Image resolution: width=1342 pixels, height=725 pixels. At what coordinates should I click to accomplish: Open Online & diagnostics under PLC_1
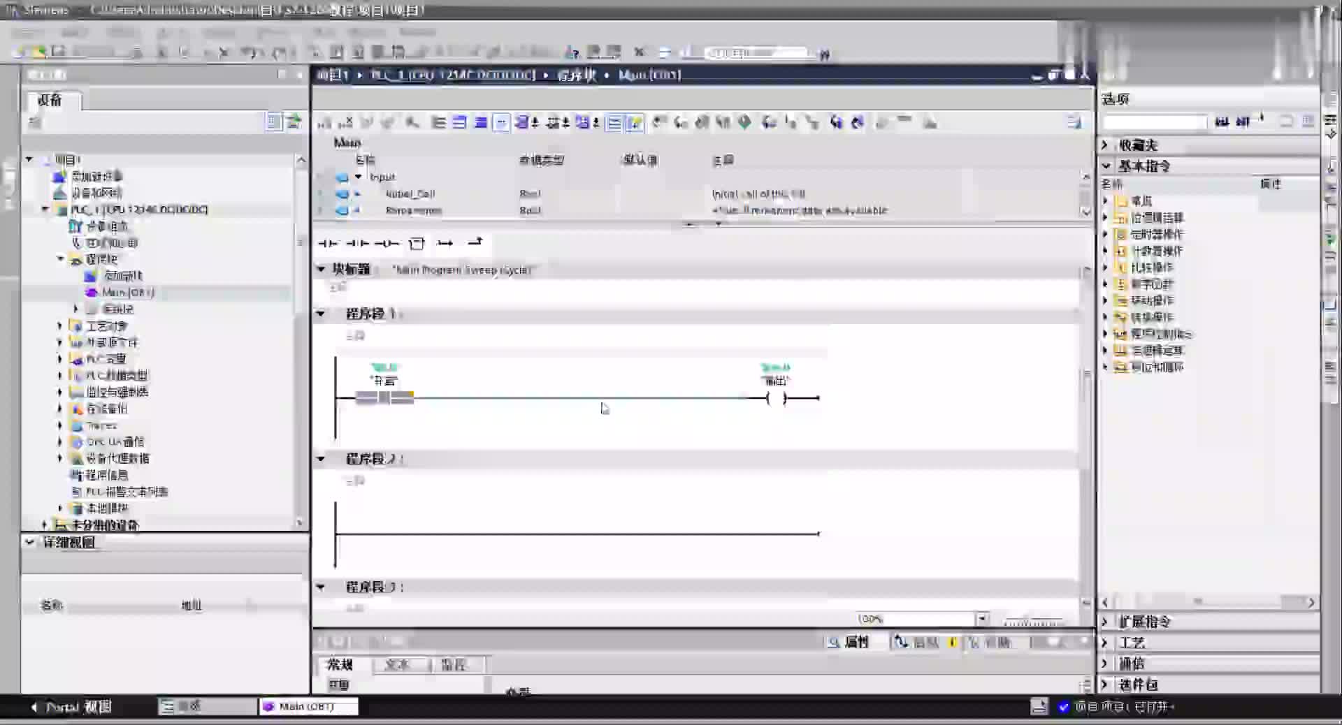tap(111, 243)
